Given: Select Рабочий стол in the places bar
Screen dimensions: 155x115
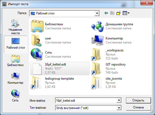Looking at the screenshot, I should 15,44.
